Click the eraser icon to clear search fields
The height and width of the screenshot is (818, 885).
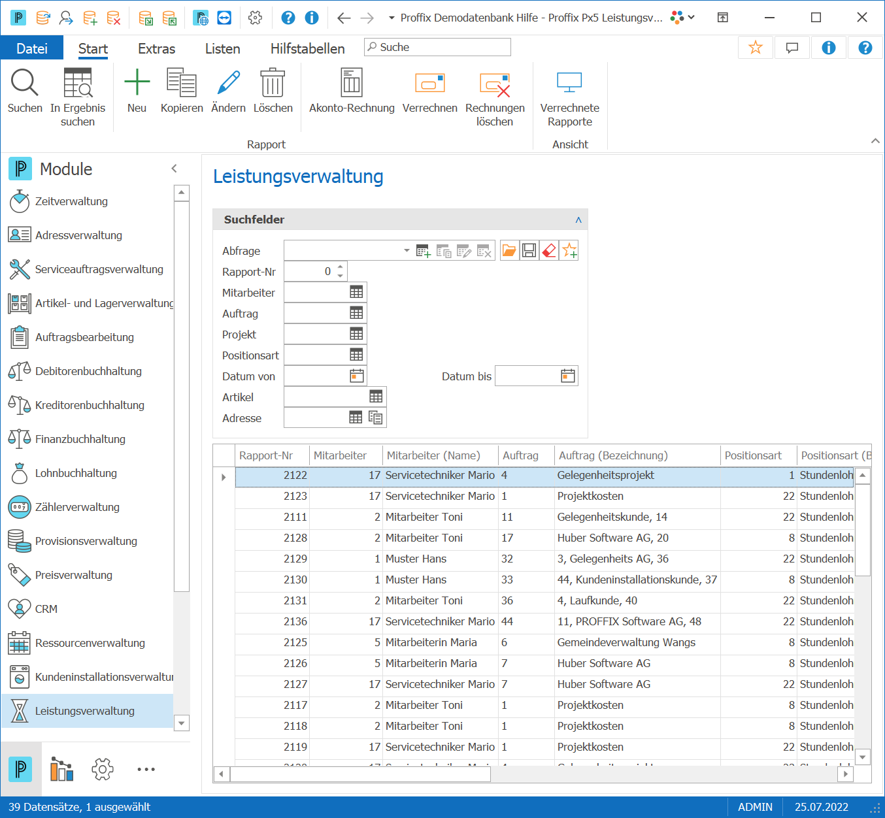click(x=549, y=250)
